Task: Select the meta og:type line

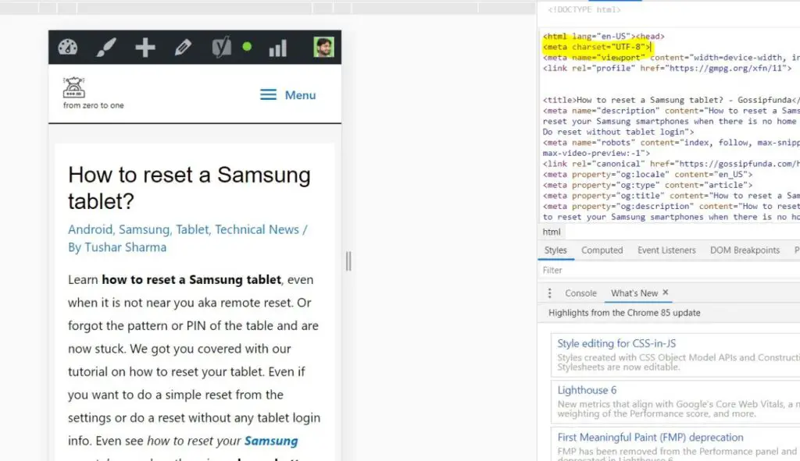Action: [x=648, y=185]
